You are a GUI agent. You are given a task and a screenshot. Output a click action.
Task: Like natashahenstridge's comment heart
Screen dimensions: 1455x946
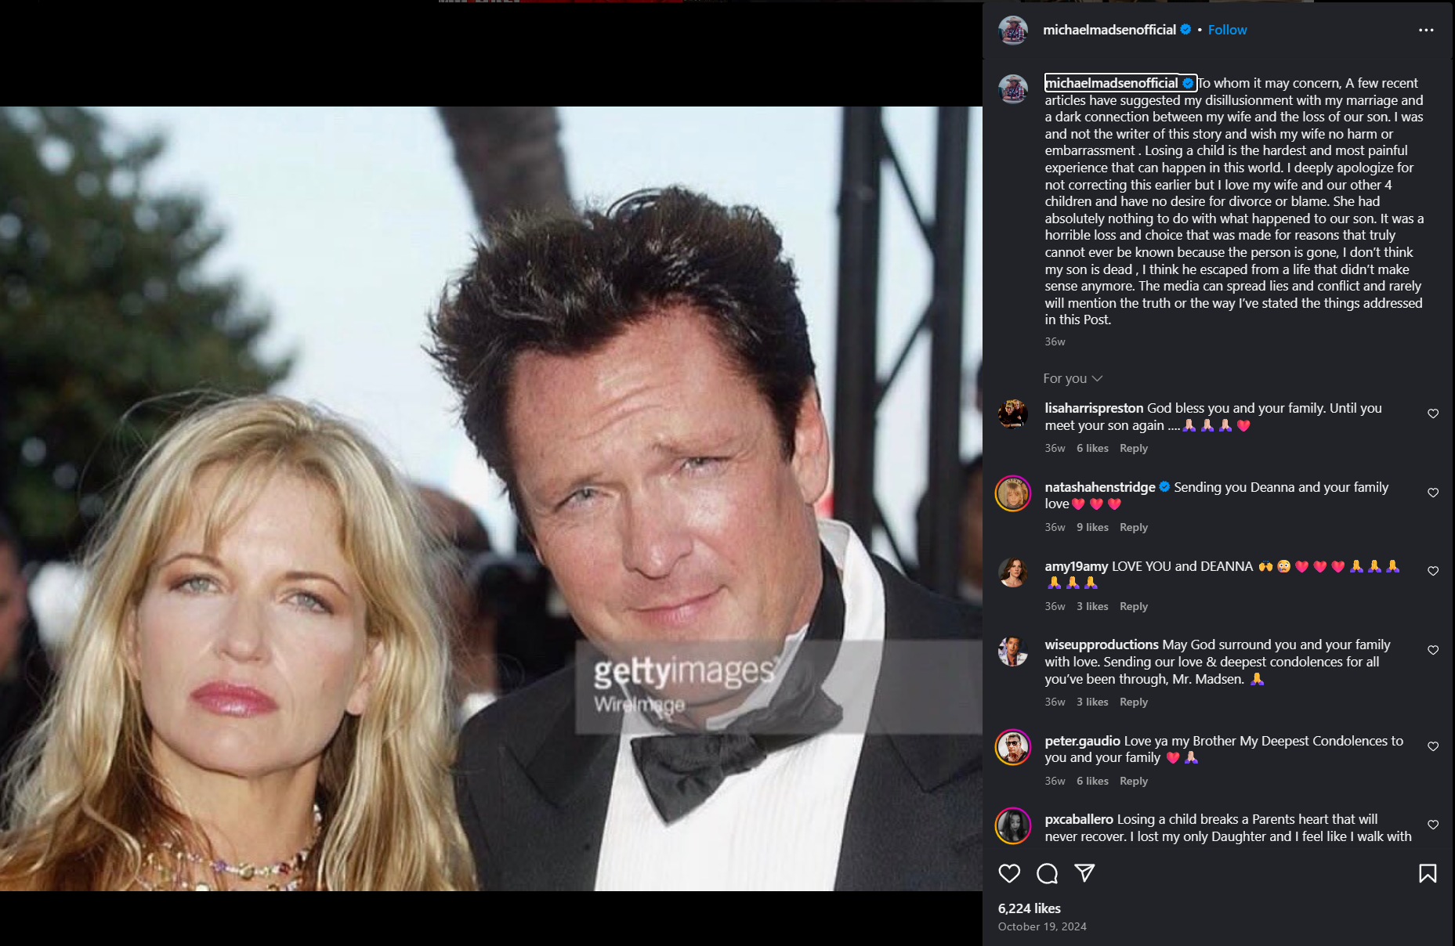(x=1433, y=493)
